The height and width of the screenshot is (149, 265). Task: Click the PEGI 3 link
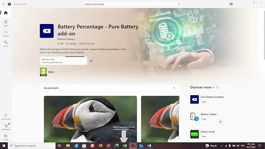(51, 72)
